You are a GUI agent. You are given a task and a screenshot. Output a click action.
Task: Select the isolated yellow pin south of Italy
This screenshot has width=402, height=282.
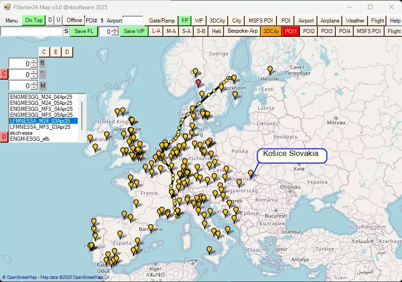pyautogui.click(x=209, y=250)
